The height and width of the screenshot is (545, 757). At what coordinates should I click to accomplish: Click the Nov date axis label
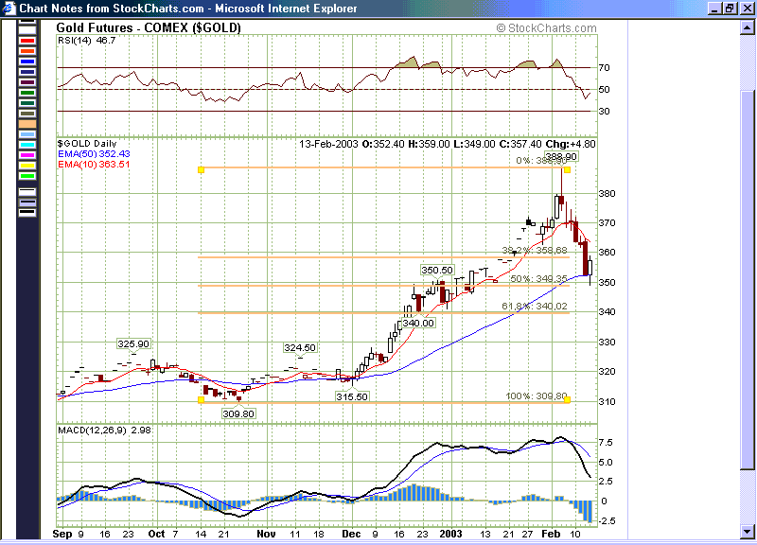(266, 534)
